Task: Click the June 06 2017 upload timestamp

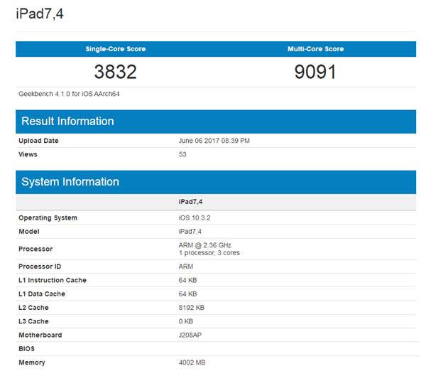Action: pos(214,141)
